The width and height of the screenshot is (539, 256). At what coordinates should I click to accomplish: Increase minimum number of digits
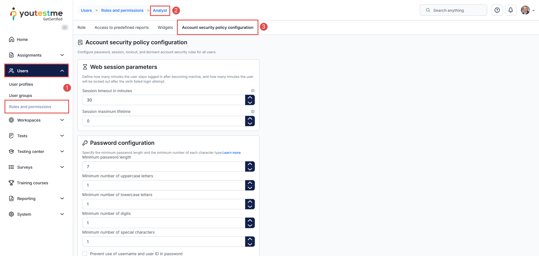(x=250, y=220)
